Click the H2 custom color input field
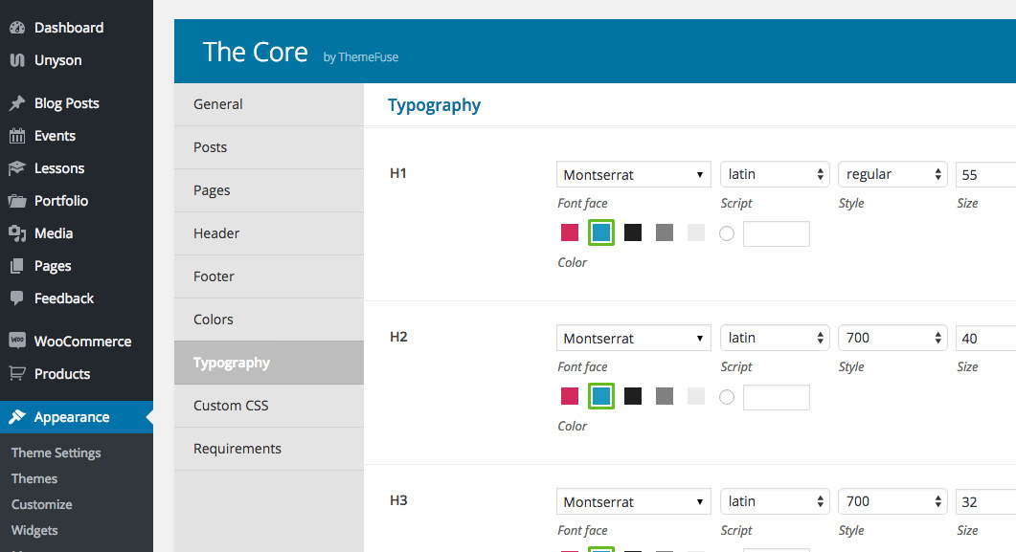The height and width of the screenshot is (552, 1016). 777,397
